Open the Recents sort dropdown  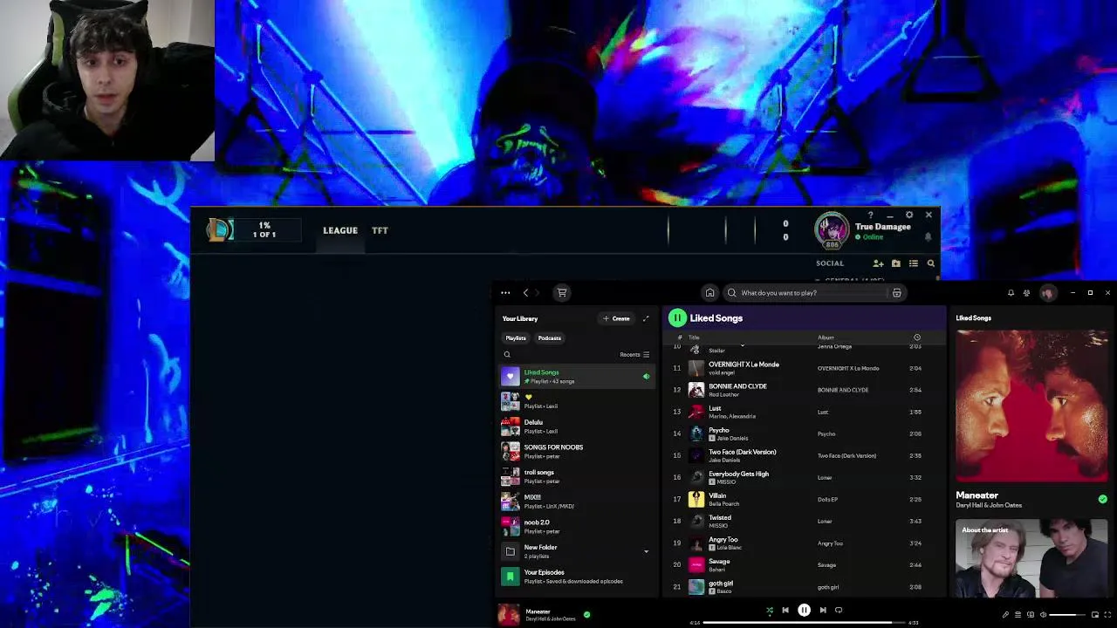[x=634, y=355]
